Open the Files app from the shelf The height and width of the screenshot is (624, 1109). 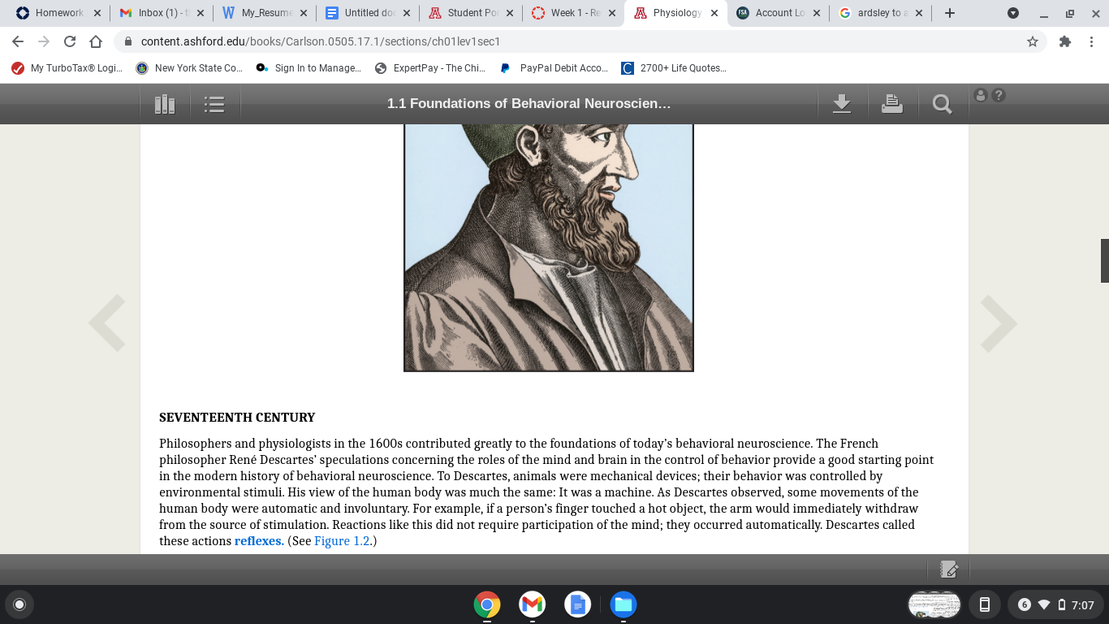(x=624, y=604)
